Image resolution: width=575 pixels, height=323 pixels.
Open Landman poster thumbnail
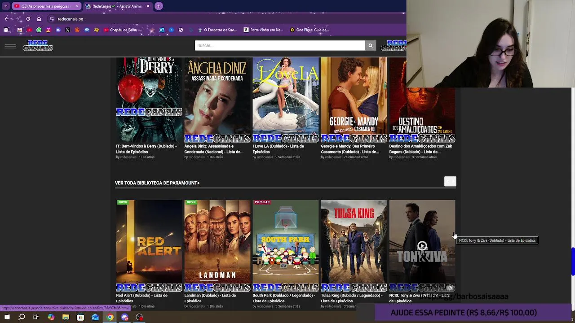[x=217, y=246]
